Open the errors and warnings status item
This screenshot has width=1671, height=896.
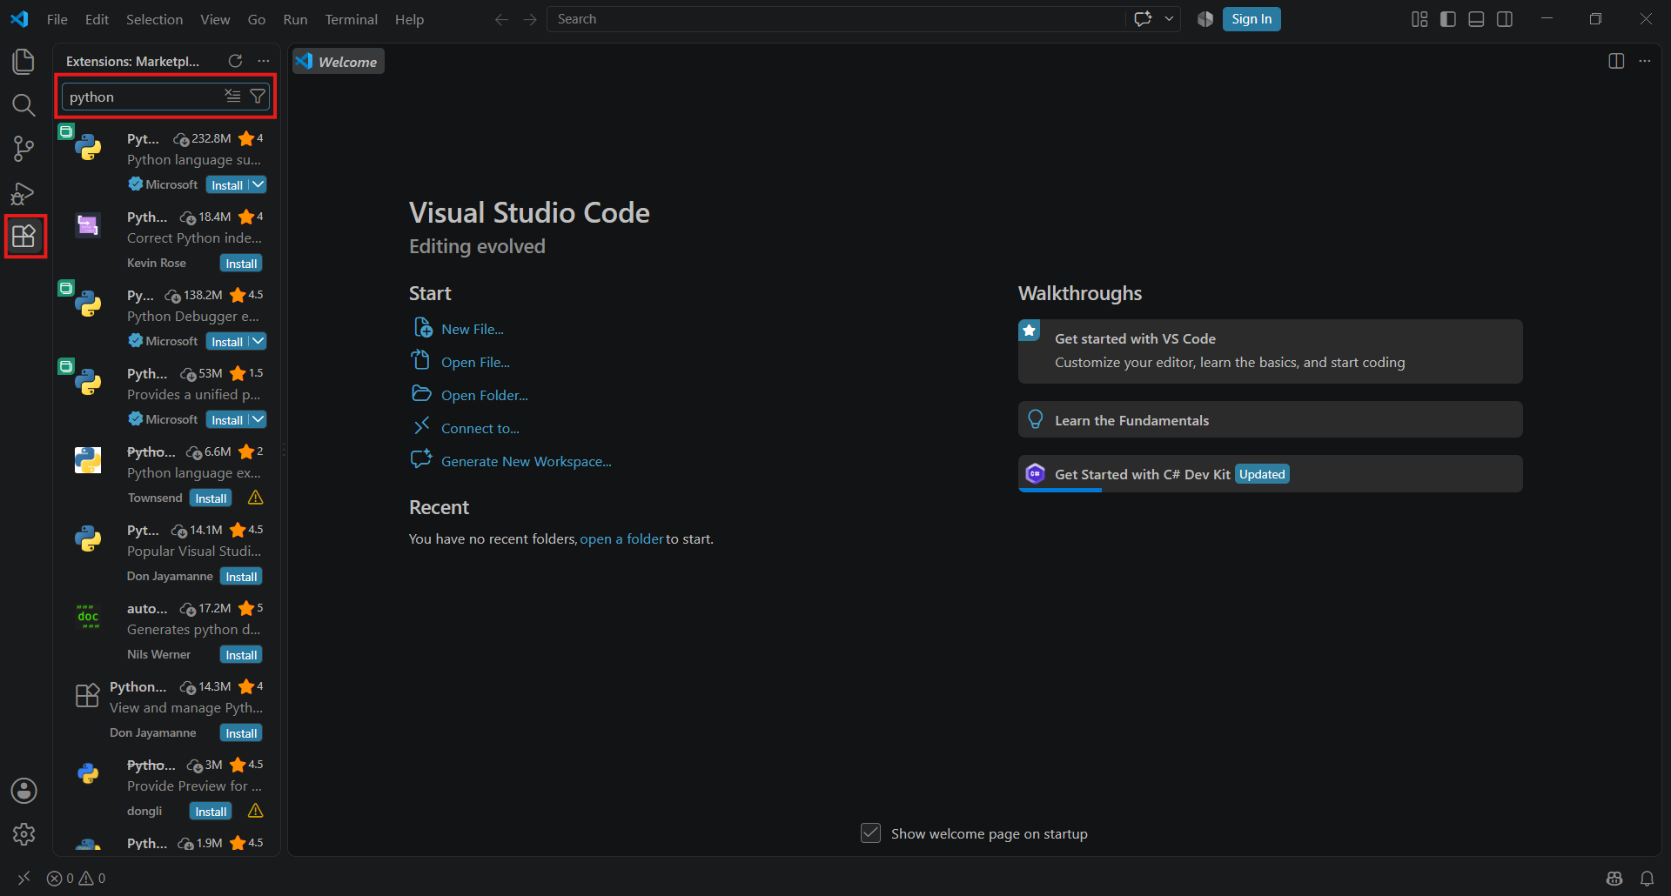pos(76,879)
